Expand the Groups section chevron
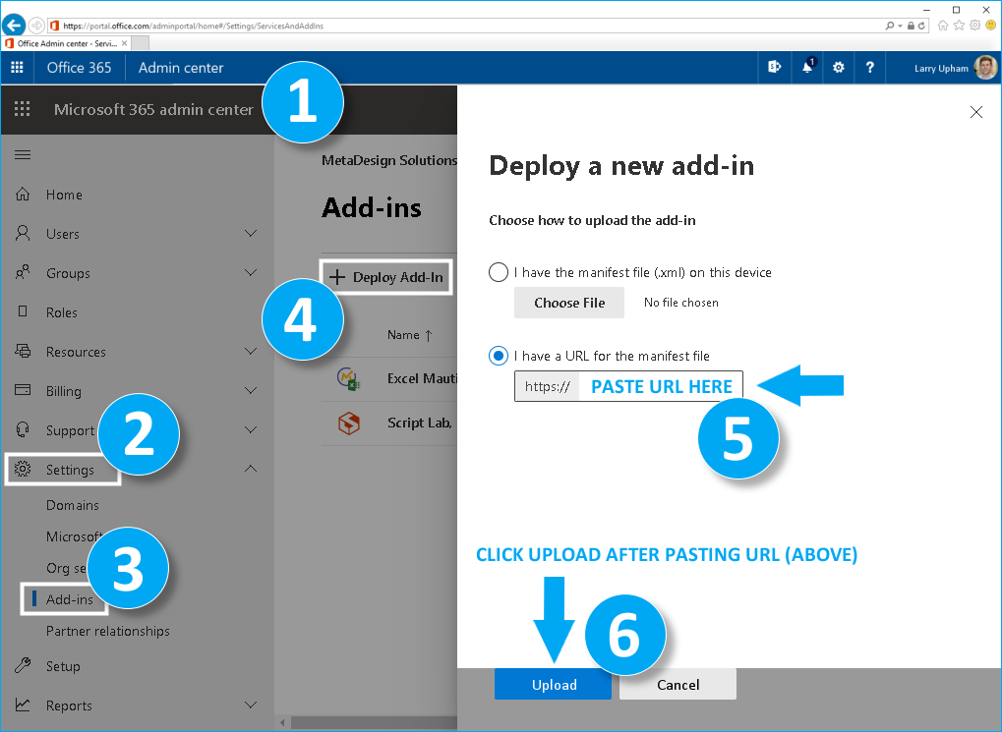This screenshot has height=732, width=1002. click(x=251, y=273)
